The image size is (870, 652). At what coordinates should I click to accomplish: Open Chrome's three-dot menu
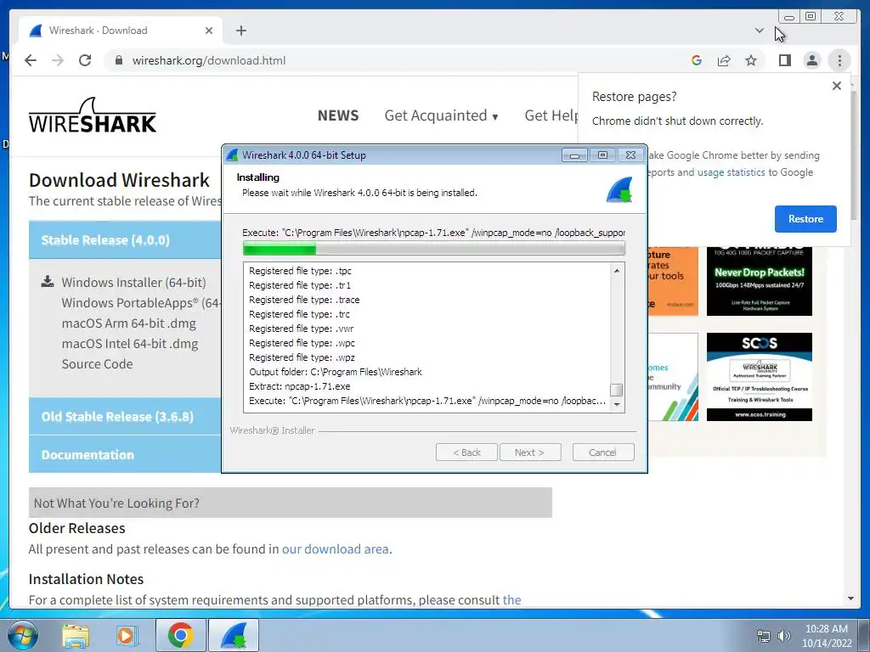pos(839,60)
